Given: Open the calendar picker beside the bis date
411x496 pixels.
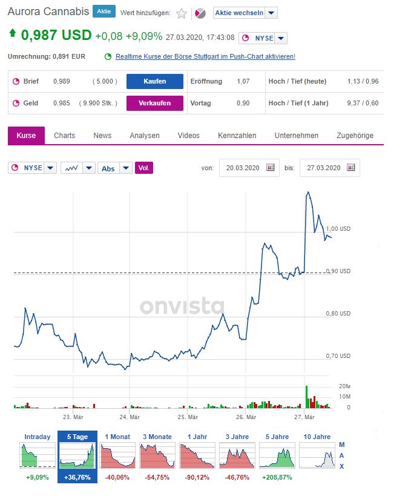Looking at the screenshot, I should tap(350, 168).
